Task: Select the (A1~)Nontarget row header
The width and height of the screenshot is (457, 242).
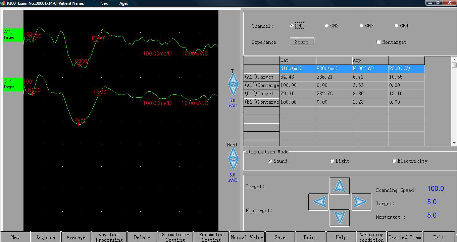Action: click(x=262, y=85)
